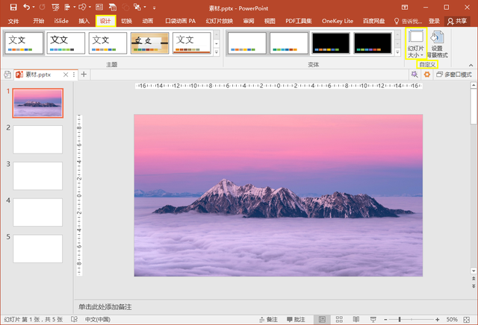Select the second black variant thumbnail
The width and height of the screenshot is (478, 325).
373,43
